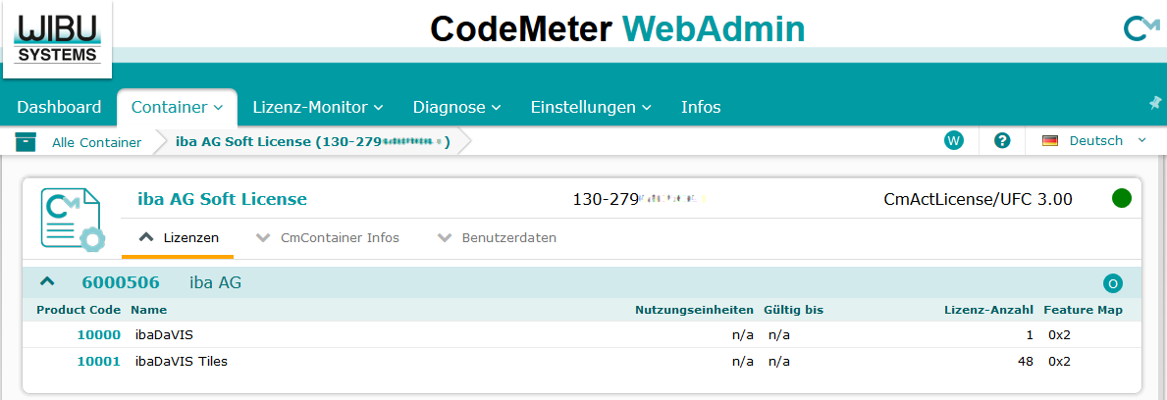Open the Container menu
The width and height of the screenshot is (1167, 400).
point(177,107)
